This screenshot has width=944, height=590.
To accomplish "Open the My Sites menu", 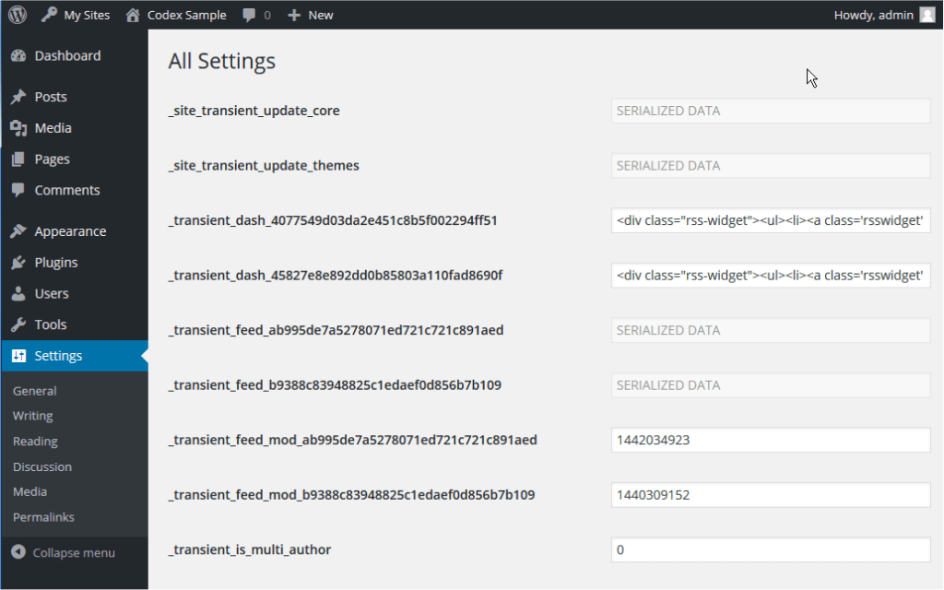I will (77, 15).
